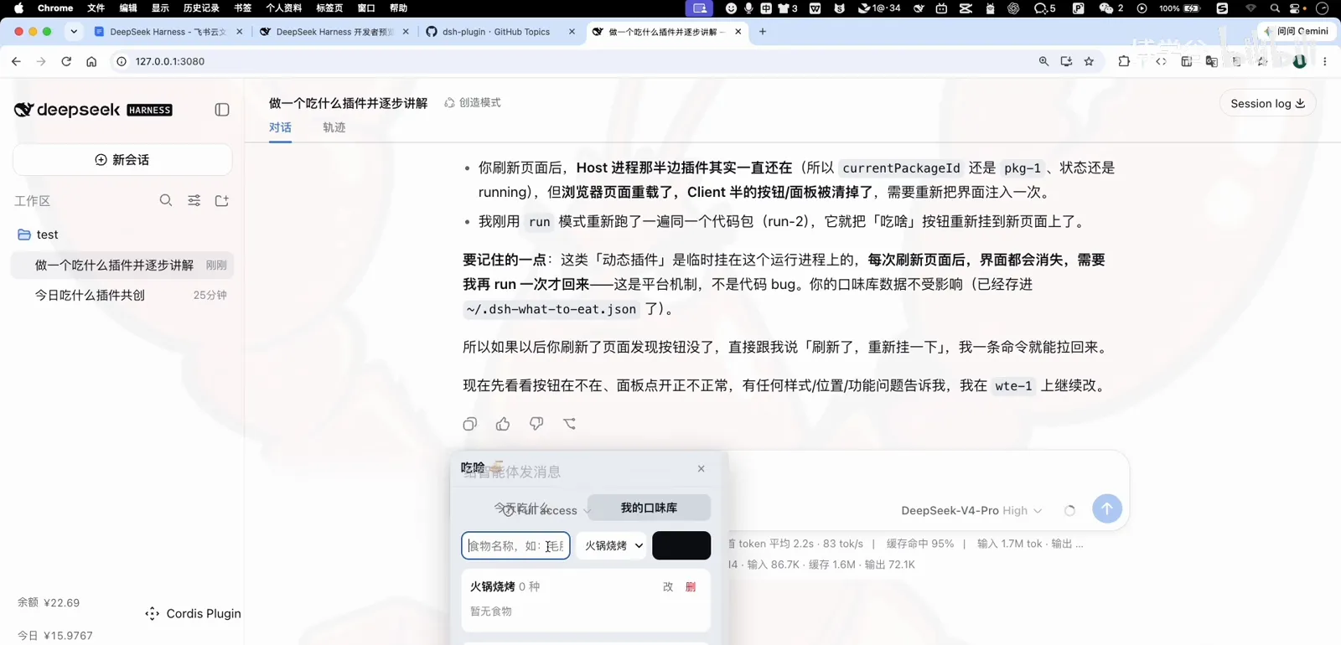
Task: Go to the browser home page
Action: pyautogui.click(x=91, y=61)
